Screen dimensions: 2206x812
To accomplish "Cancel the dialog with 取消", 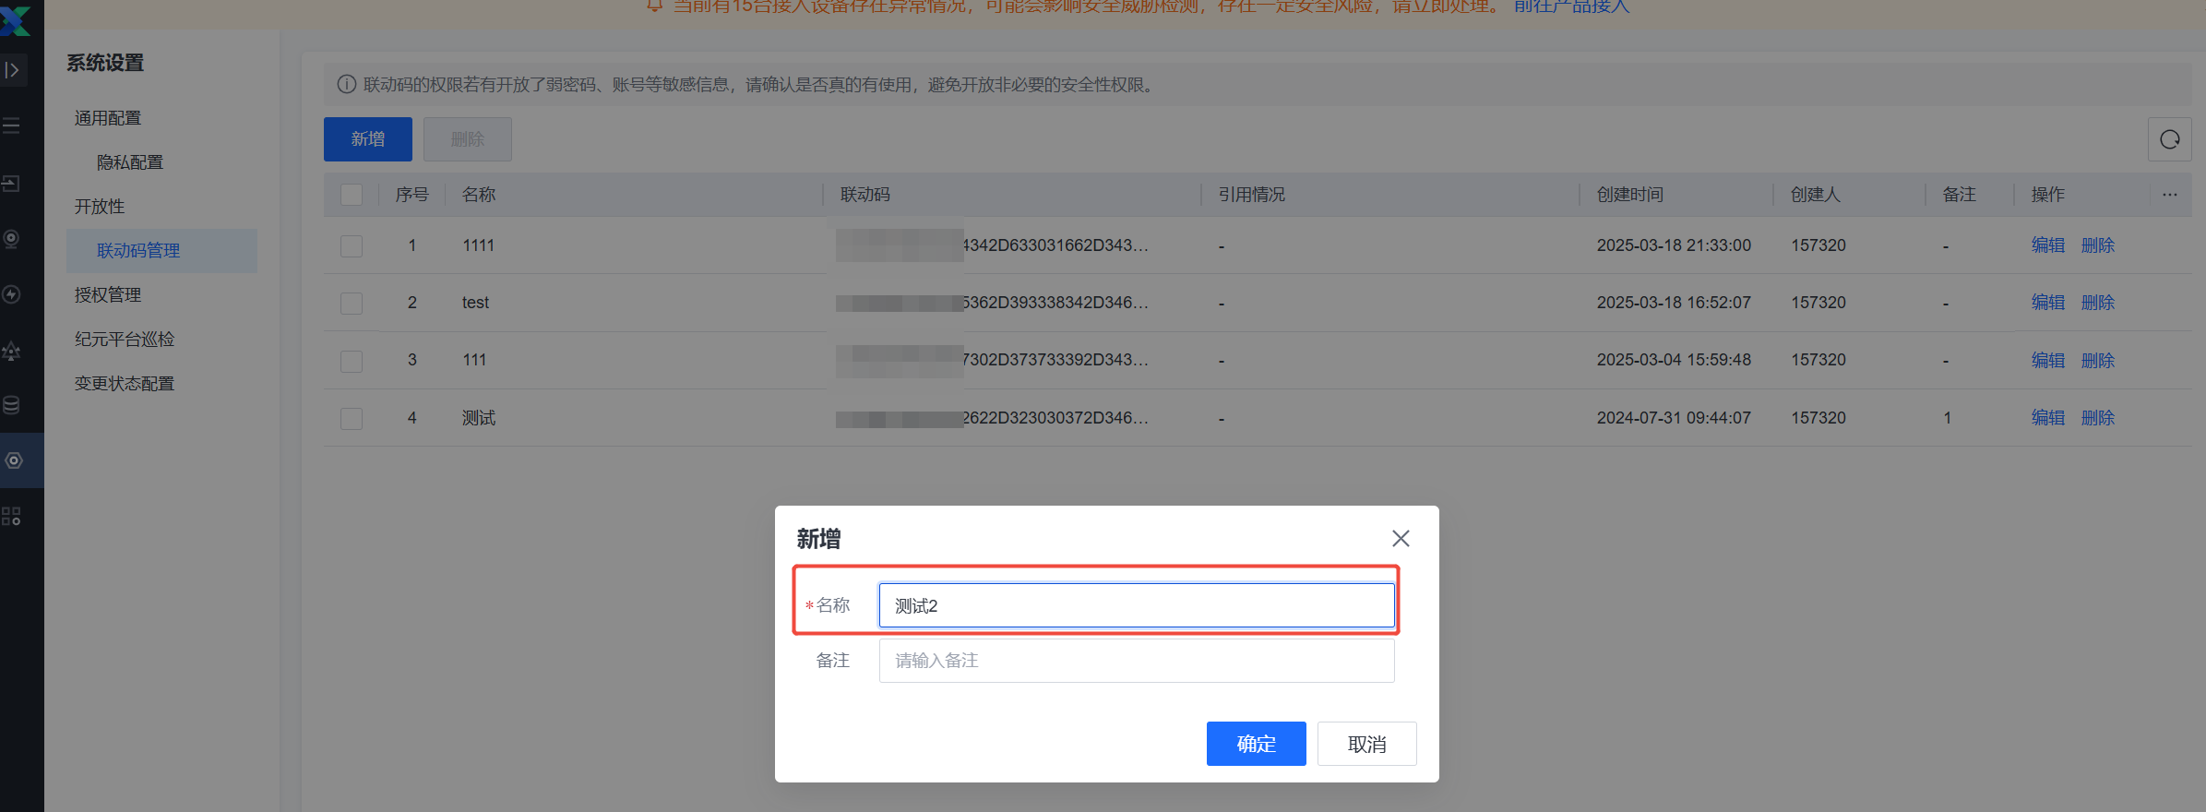I will pyautogui.click(x=1367, y=744).
